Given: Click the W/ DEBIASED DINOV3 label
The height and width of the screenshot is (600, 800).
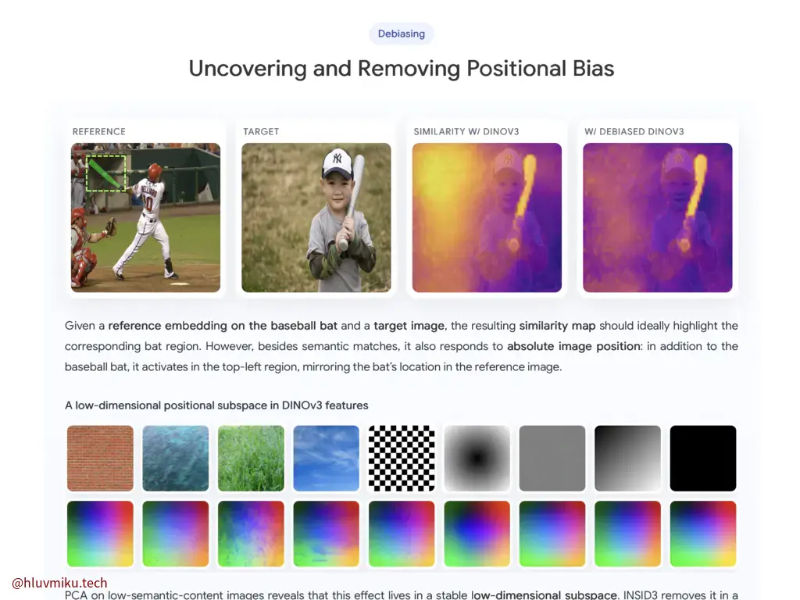Looking at the screenshot, I should click(x=634, y=131).
